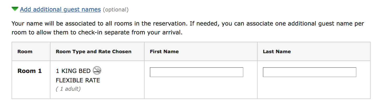Focus the Last Name input for Room 1
The image size is (389, 110).
[309, 72]
